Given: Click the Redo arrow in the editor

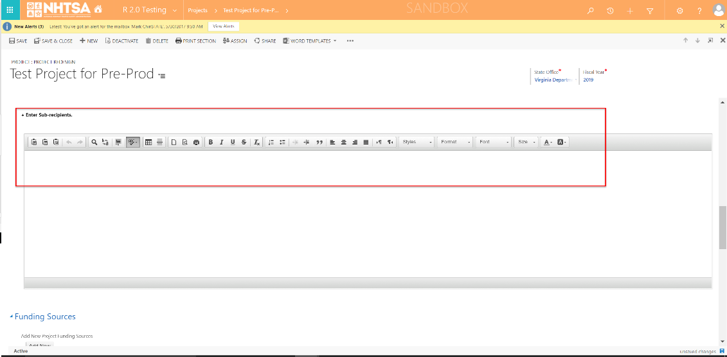Looking at the screenshot, I should tap(80, 142).
